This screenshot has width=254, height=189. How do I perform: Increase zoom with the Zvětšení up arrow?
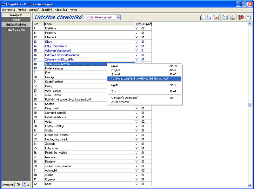pos(25,183)
